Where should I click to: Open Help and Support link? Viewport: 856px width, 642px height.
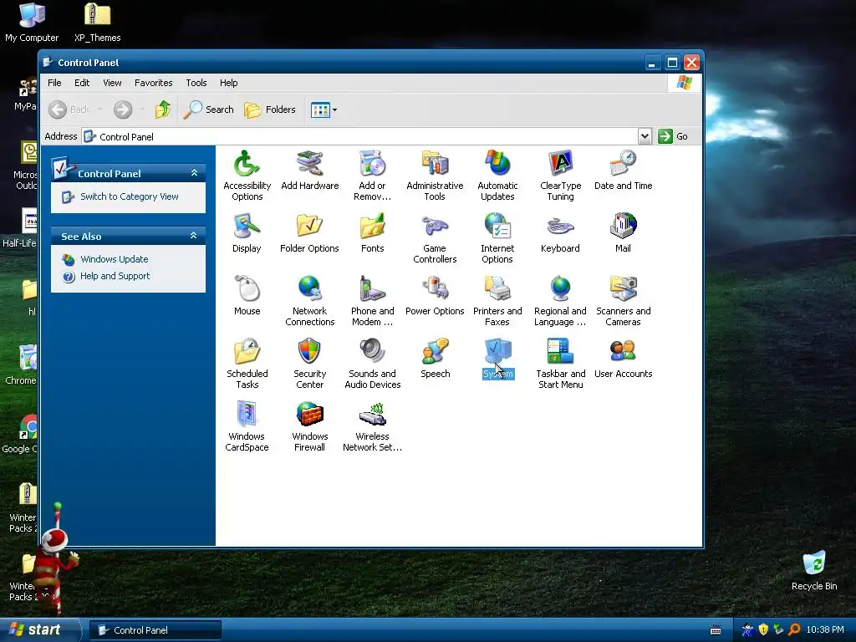(x=115, y=276)
